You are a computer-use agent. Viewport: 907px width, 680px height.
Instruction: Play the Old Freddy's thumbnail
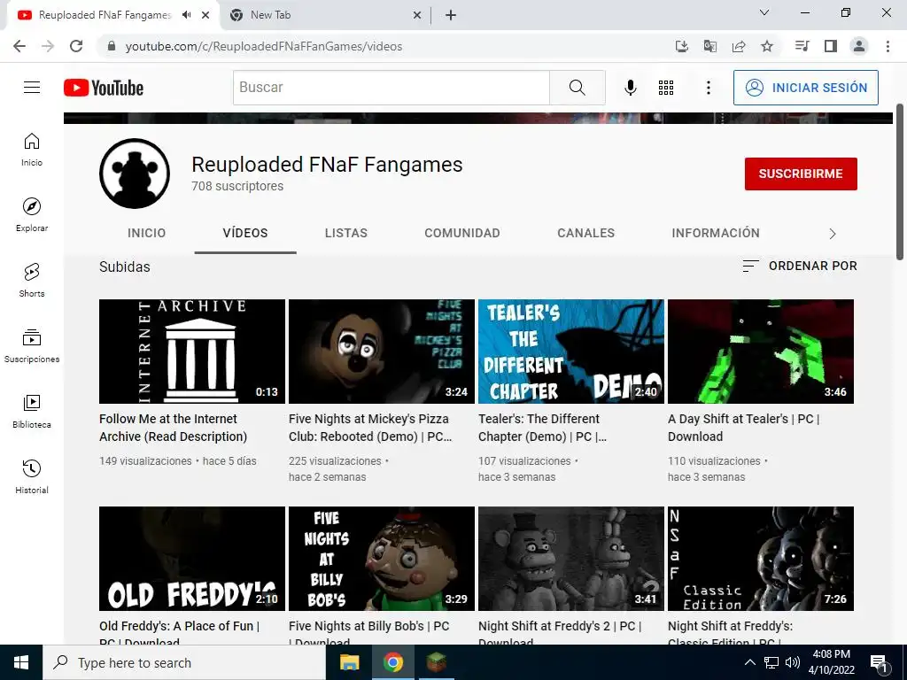[192, 559]
